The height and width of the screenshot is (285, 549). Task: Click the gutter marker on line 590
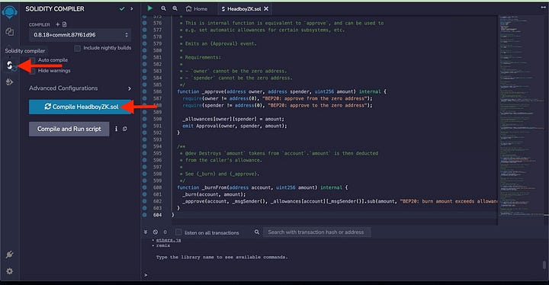click(x=145, y=119)
